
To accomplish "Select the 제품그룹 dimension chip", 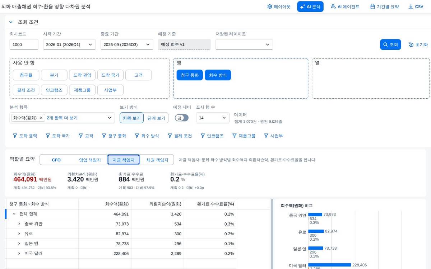I will 82,90.
